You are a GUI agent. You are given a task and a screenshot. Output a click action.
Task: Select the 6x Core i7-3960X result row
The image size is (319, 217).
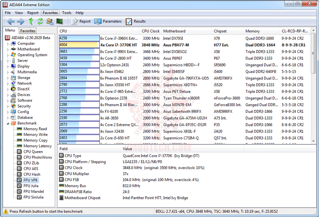pyautogui.click(x=184, y=38)
